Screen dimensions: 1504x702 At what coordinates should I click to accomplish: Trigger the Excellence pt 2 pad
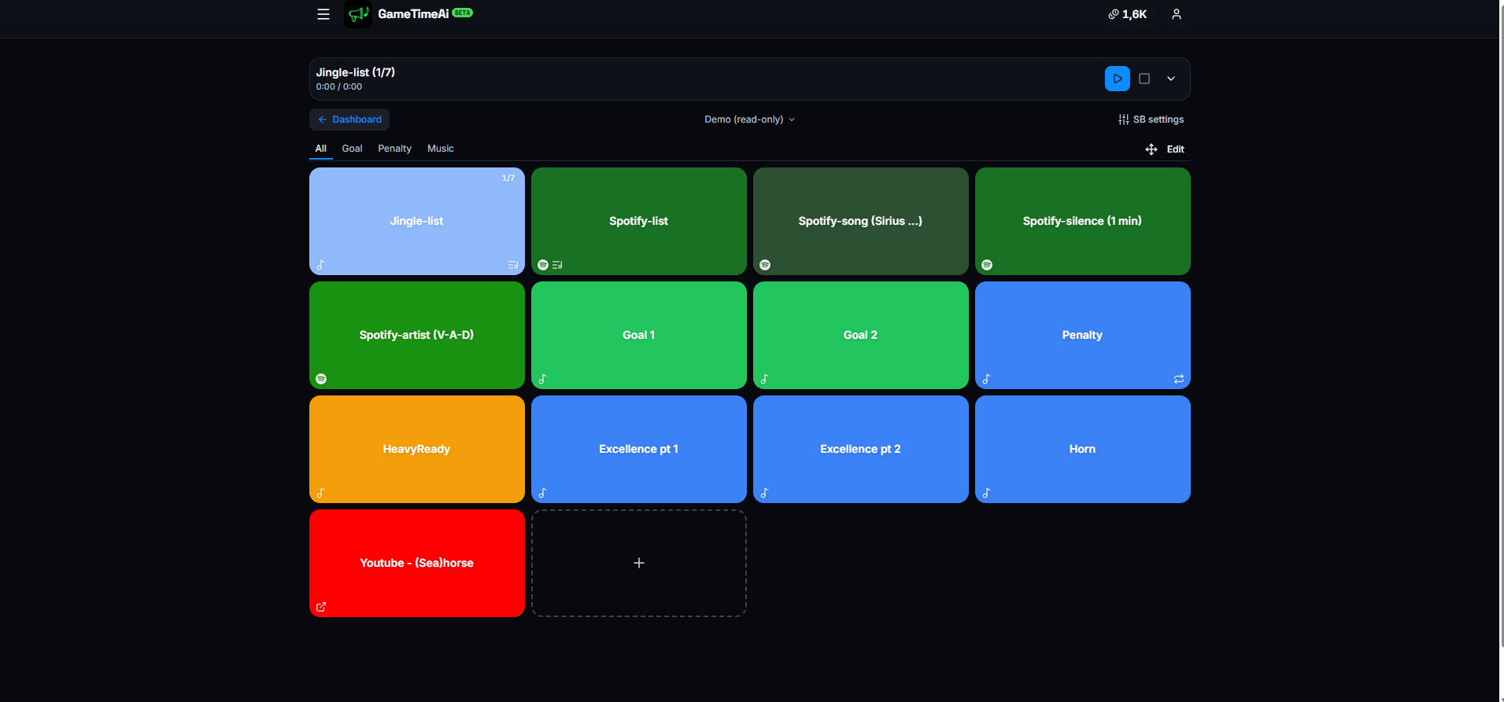click(x=861, y=449)
